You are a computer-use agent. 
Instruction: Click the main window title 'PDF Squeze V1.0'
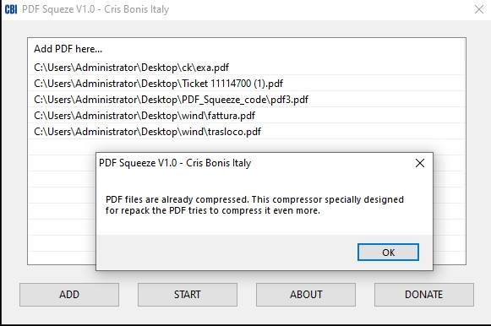(x=58, y=9)
